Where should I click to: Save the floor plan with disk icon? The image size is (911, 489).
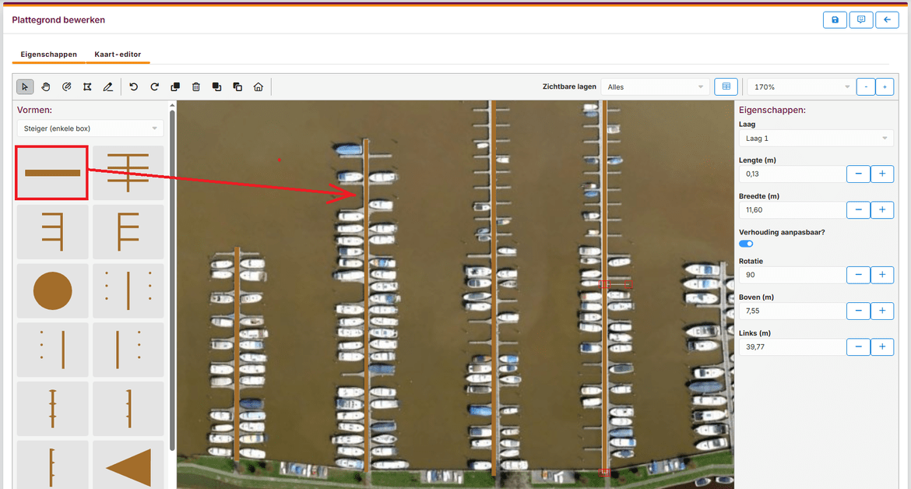click(x=835, y=20)
